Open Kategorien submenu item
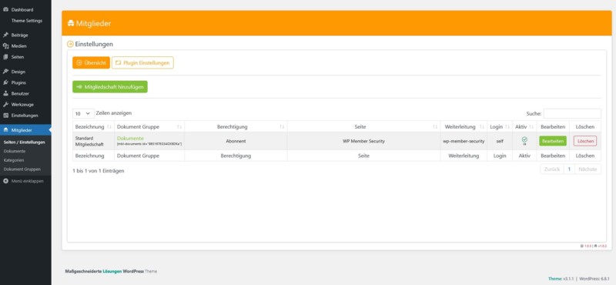The width and height of the screenshot is (616, 285). pos(14,160)
